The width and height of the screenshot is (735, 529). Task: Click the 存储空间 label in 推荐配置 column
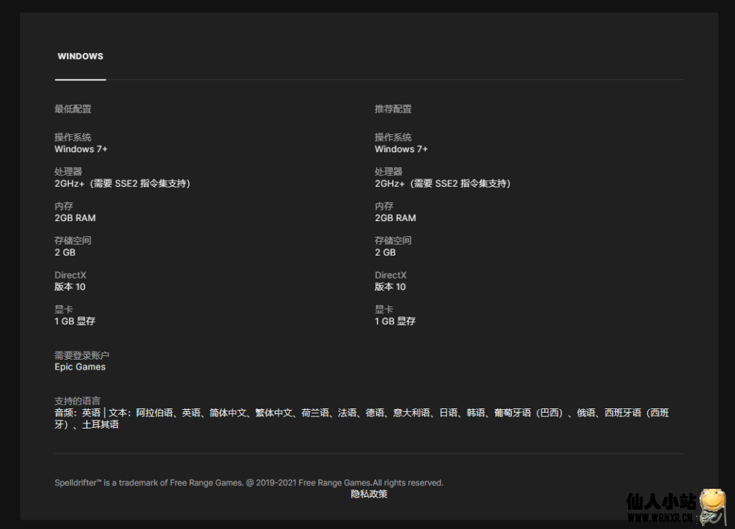393,241
